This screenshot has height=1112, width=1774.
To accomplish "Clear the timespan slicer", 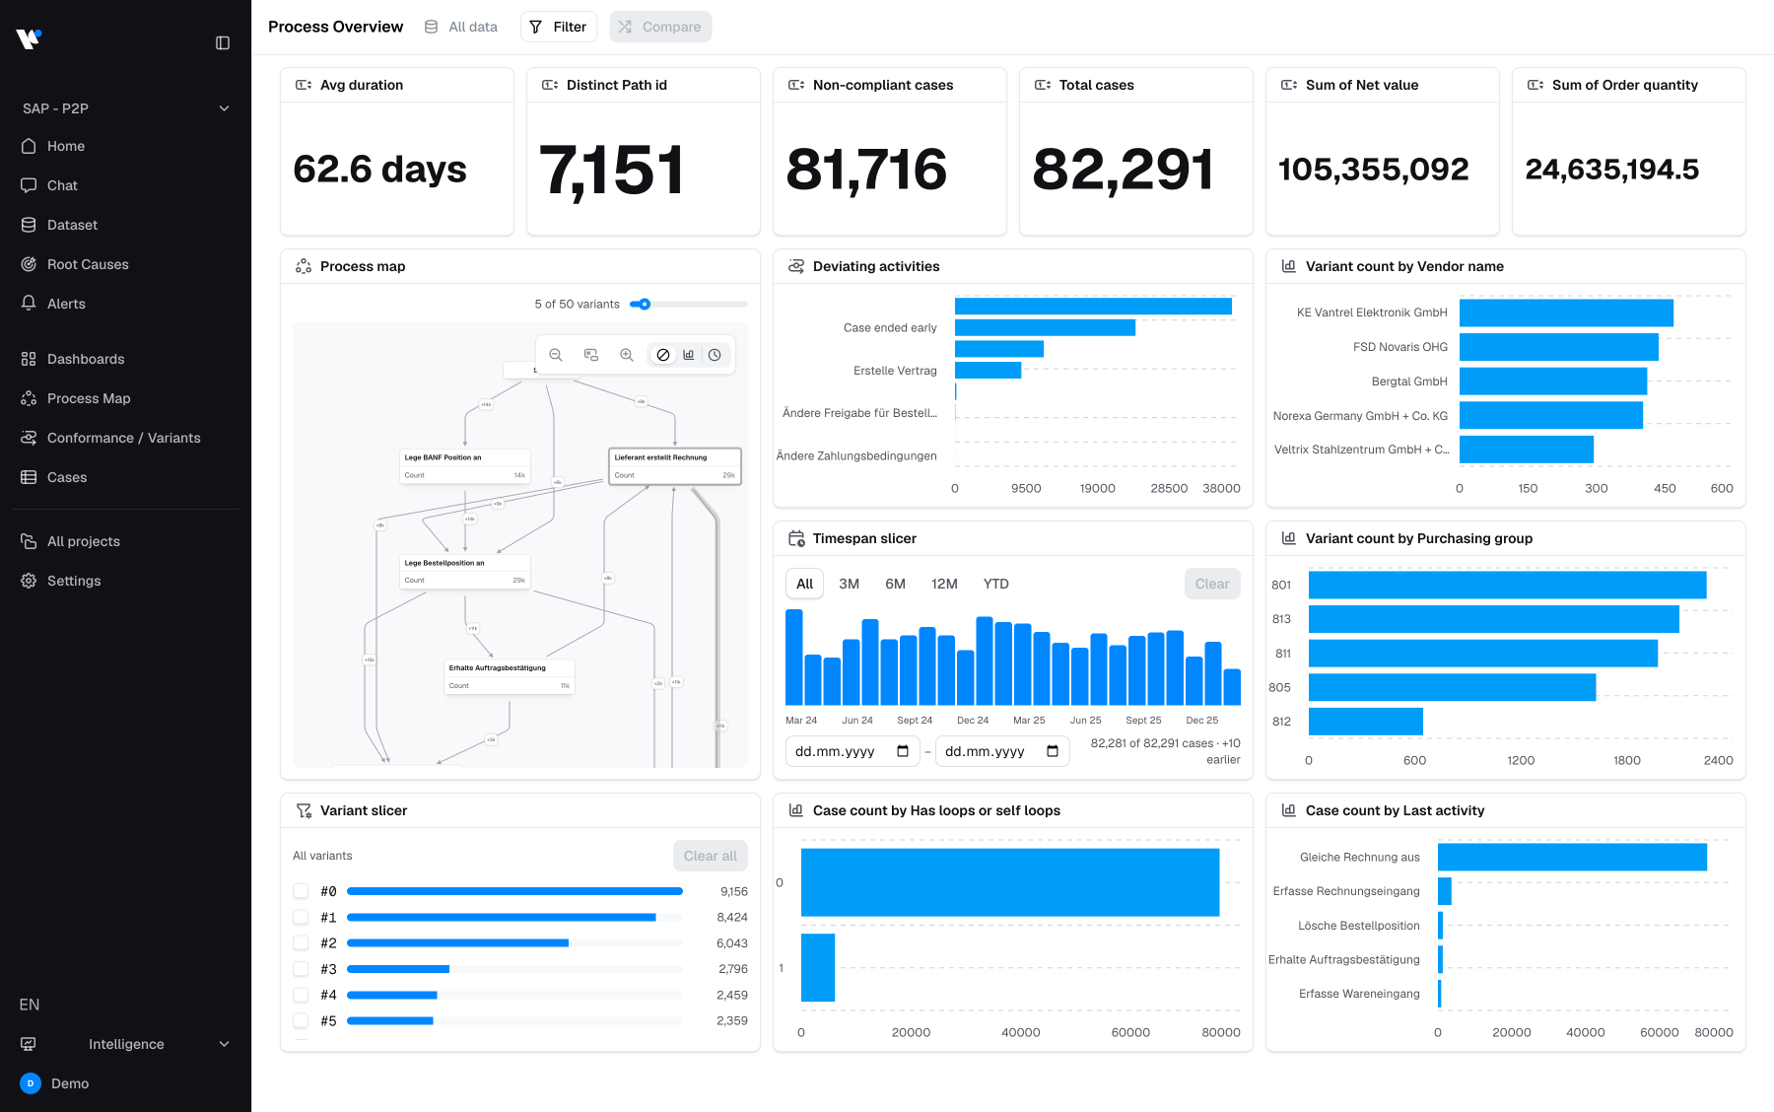I will coord(1212,584).
